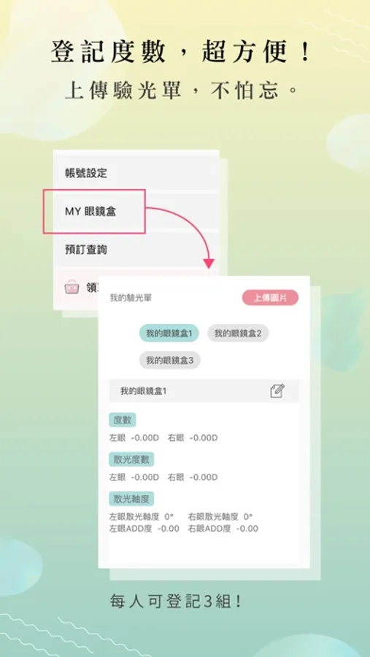Select the 右眼ADD度 -0.00 value
Image resolution: width=370 pixels, height=657 pixels.
(223, 529)
